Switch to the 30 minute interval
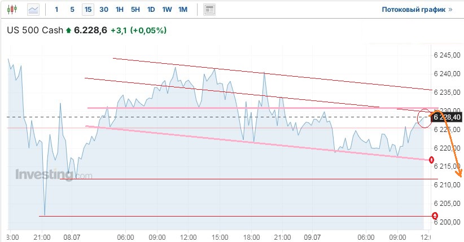The width and height of the screenshot is (464, 242). [104, 10]
